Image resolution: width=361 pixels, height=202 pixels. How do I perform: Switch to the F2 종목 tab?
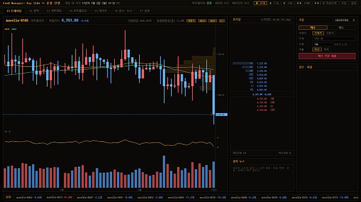(x=34, y=11)
